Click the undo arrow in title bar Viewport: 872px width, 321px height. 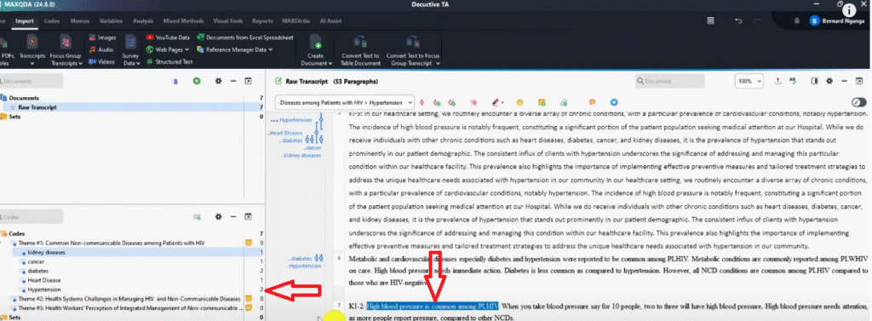tap(738, 21)
